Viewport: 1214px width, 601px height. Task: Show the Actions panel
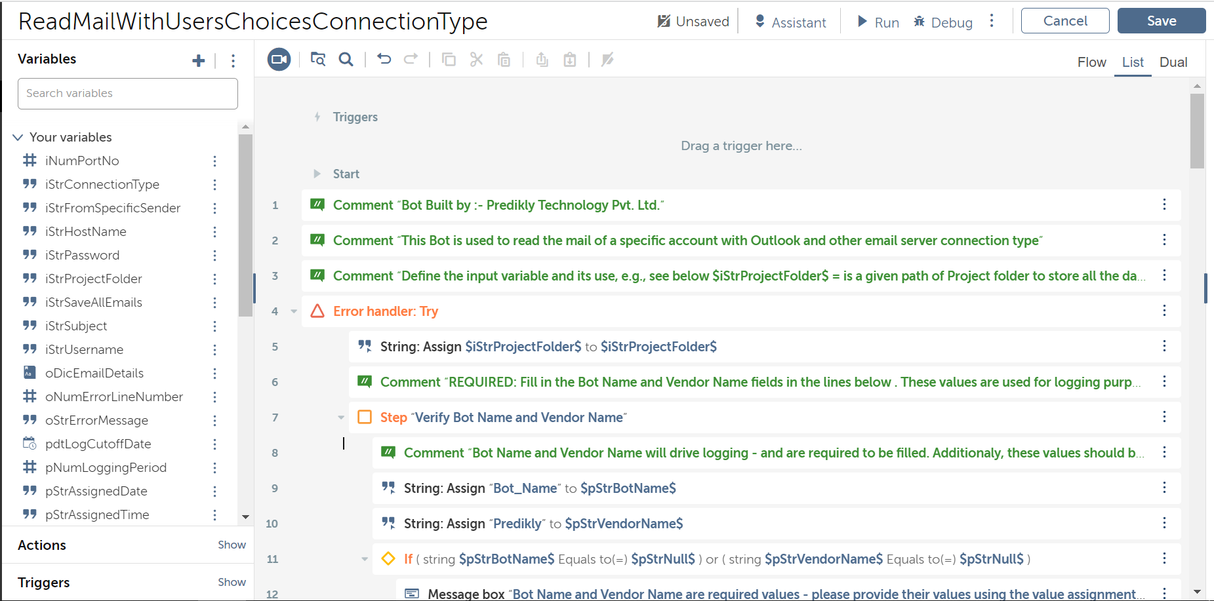click(232, 545)
